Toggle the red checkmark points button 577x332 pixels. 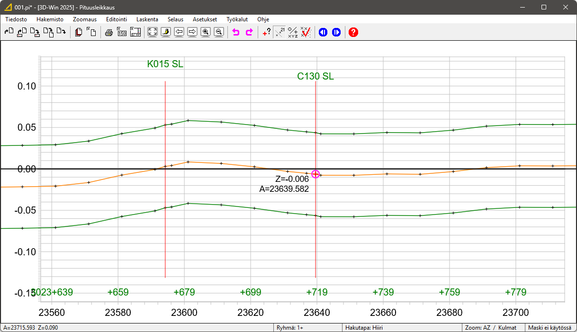[306, 32]
